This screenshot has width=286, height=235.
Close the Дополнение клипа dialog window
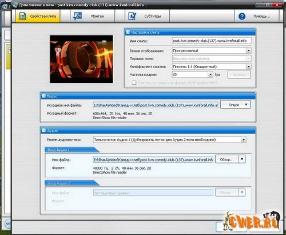pyautogui.click(x=277, y=5)
